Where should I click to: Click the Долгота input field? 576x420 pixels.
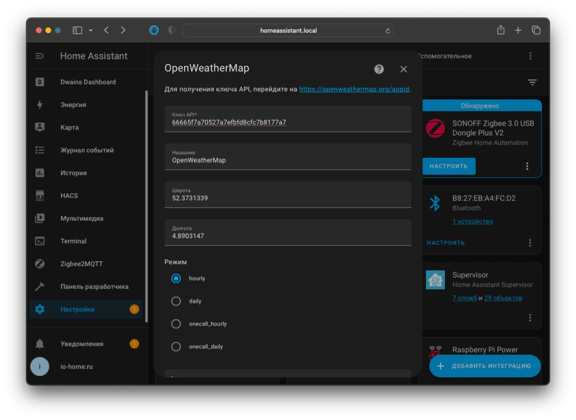(x=288, y=233)
